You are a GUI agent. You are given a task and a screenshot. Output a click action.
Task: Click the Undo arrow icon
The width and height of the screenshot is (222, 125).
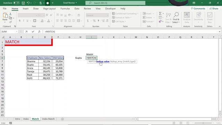tap(28, 3)
